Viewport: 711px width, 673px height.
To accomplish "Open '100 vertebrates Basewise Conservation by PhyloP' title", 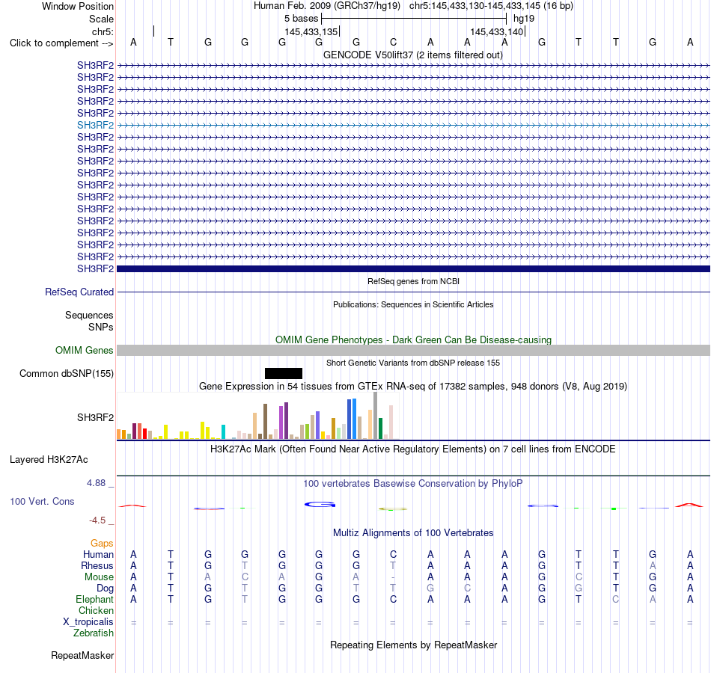I will 413,484.
